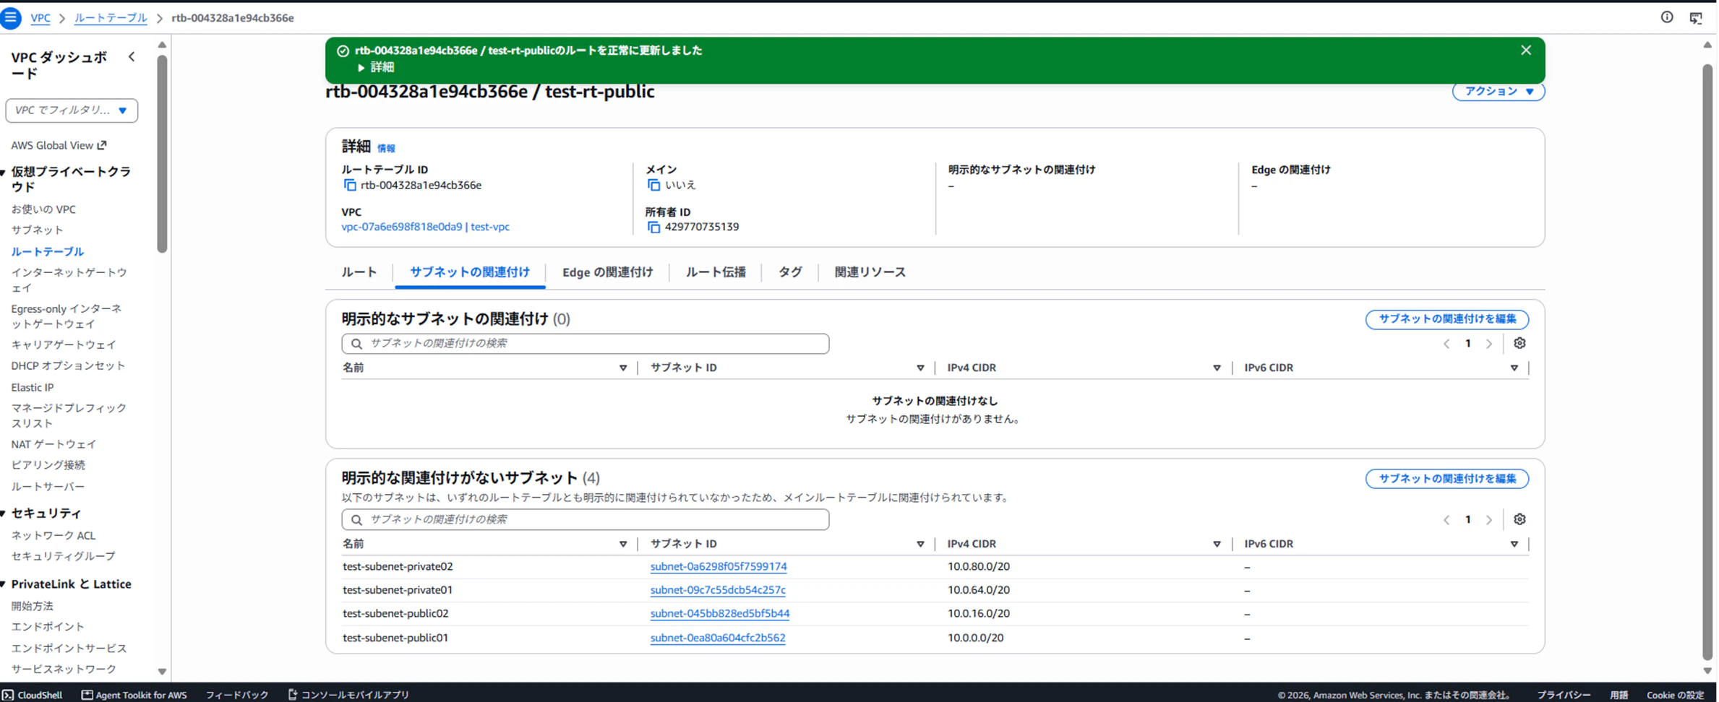This screenshot has width=1719, height=702.
Task: Copy the main value いいえ
Action: click(x=653, y=186)
